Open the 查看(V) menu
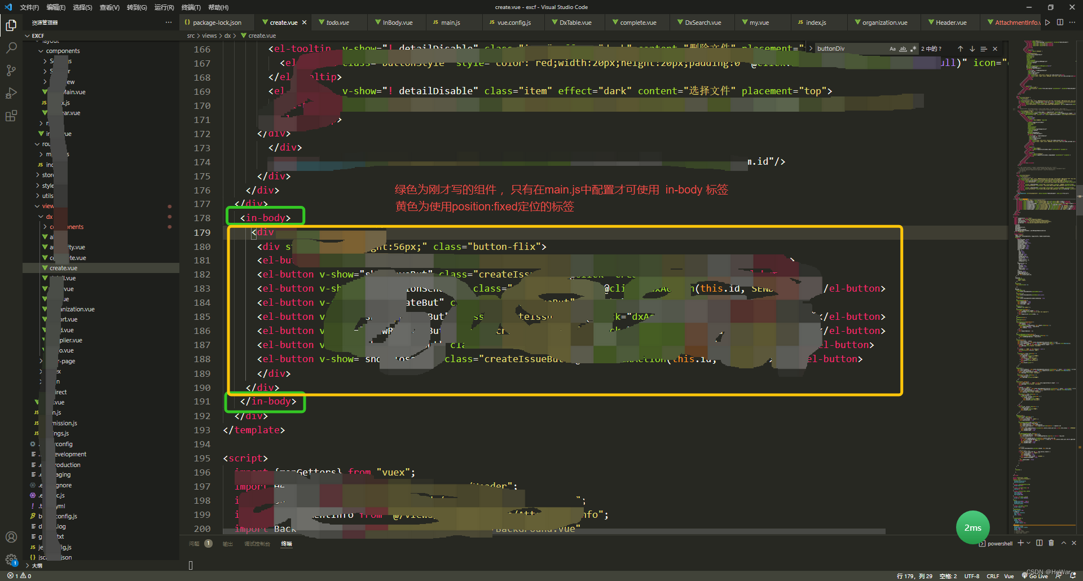Viewport: 1083px width, 581px height. click(109, 7)
